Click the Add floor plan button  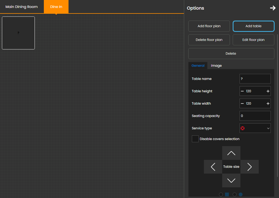click(209, 26)
